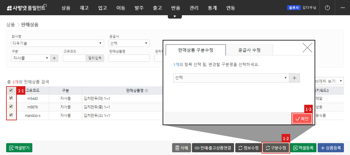Uncheck the mandoo-s row checkbox
This screenshot has width=350, height=155.
tap(11, 115)
